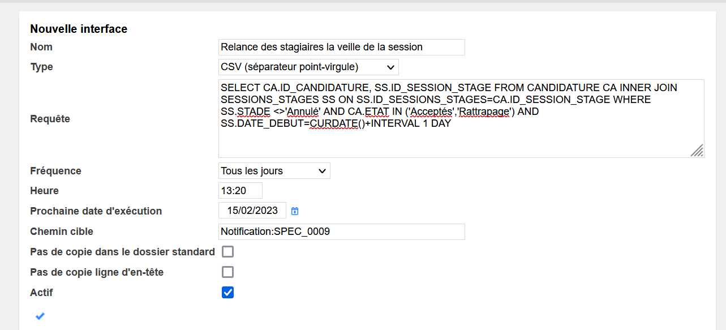
Task: Click the 'Prochaine date d'exécution' label
Action: coord(96,211)
